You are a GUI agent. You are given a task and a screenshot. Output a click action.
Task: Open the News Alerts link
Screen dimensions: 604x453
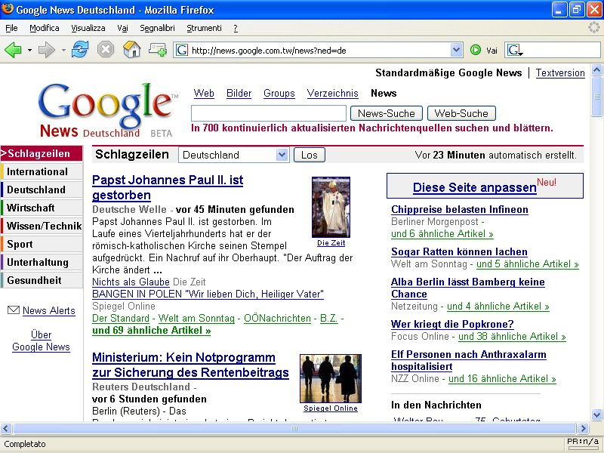[49, 310]
